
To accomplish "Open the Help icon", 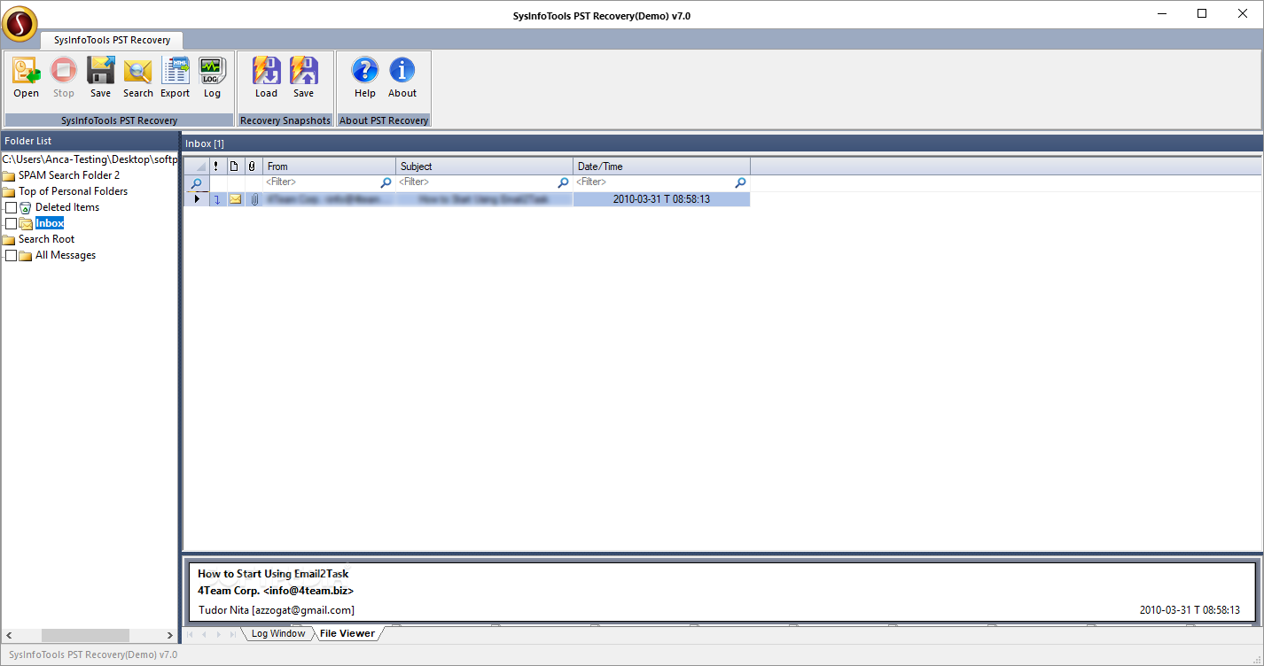I will (x=364, y=77).
